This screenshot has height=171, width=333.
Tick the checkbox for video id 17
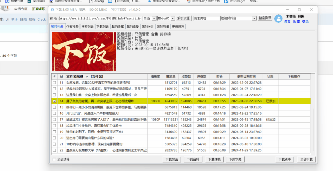(54, 120)
